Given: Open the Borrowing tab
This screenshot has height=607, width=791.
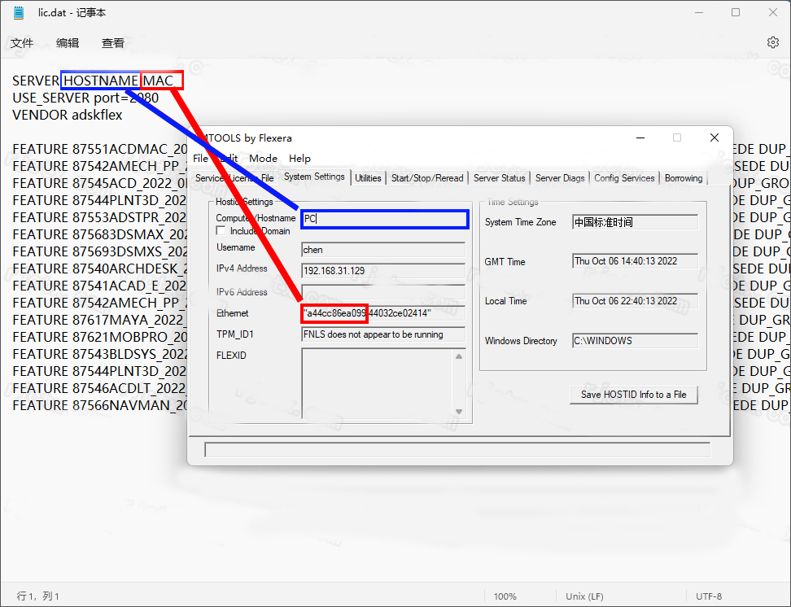Looking at the screenshot, I should [684, 178].
